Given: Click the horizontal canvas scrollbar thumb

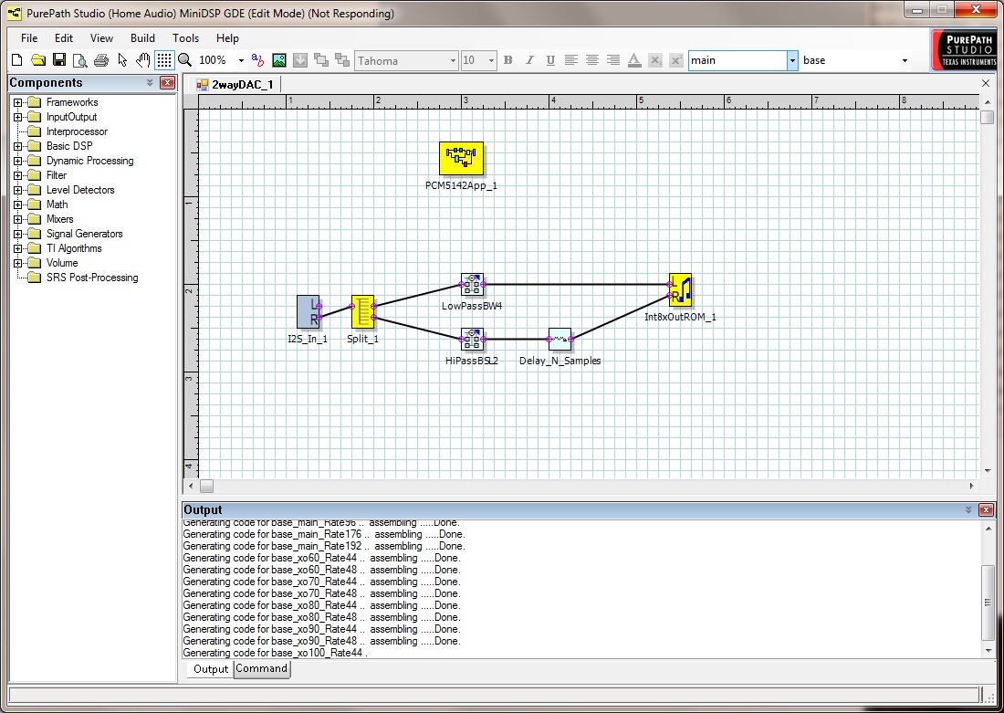Looking at the screenshot, I should [206, 487].
